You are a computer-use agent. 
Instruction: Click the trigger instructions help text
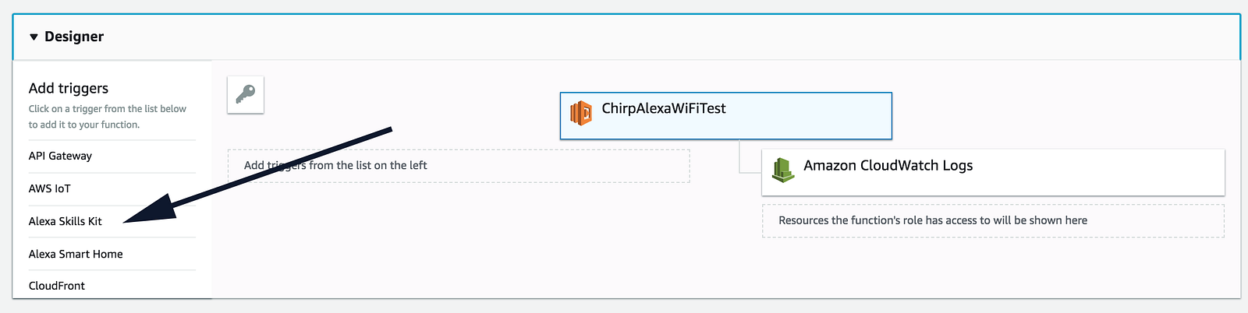[108, 117]
